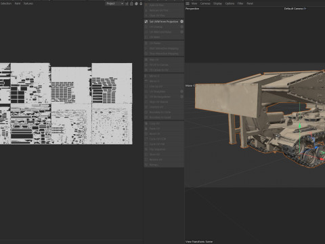The width and height of the screenshot is (325, 244).
Task: Click the Mirror V icon
Action: 146,81
